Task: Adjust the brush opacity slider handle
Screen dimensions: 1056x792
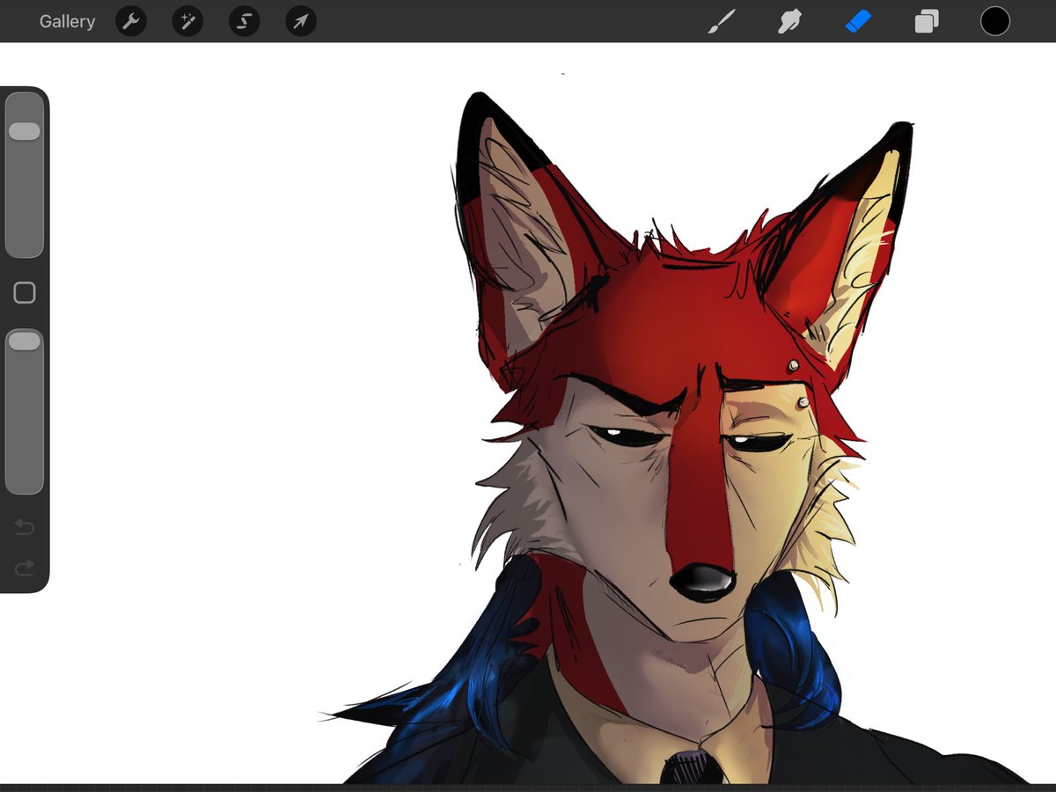Action: (25, 341)
